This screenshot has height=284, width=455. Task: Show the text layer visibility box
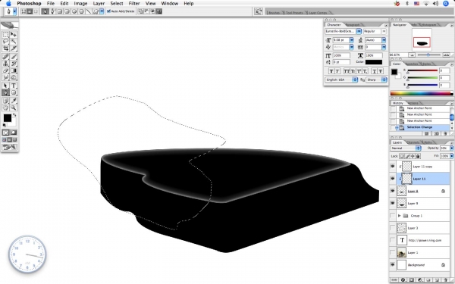coord(393,240)
